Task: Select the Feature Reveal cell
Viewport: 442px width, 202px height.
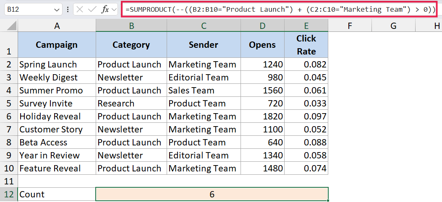Action: 57,168
